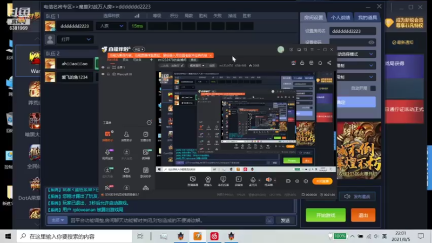Add the 多媒体 multimedia source

click(239, 181)
